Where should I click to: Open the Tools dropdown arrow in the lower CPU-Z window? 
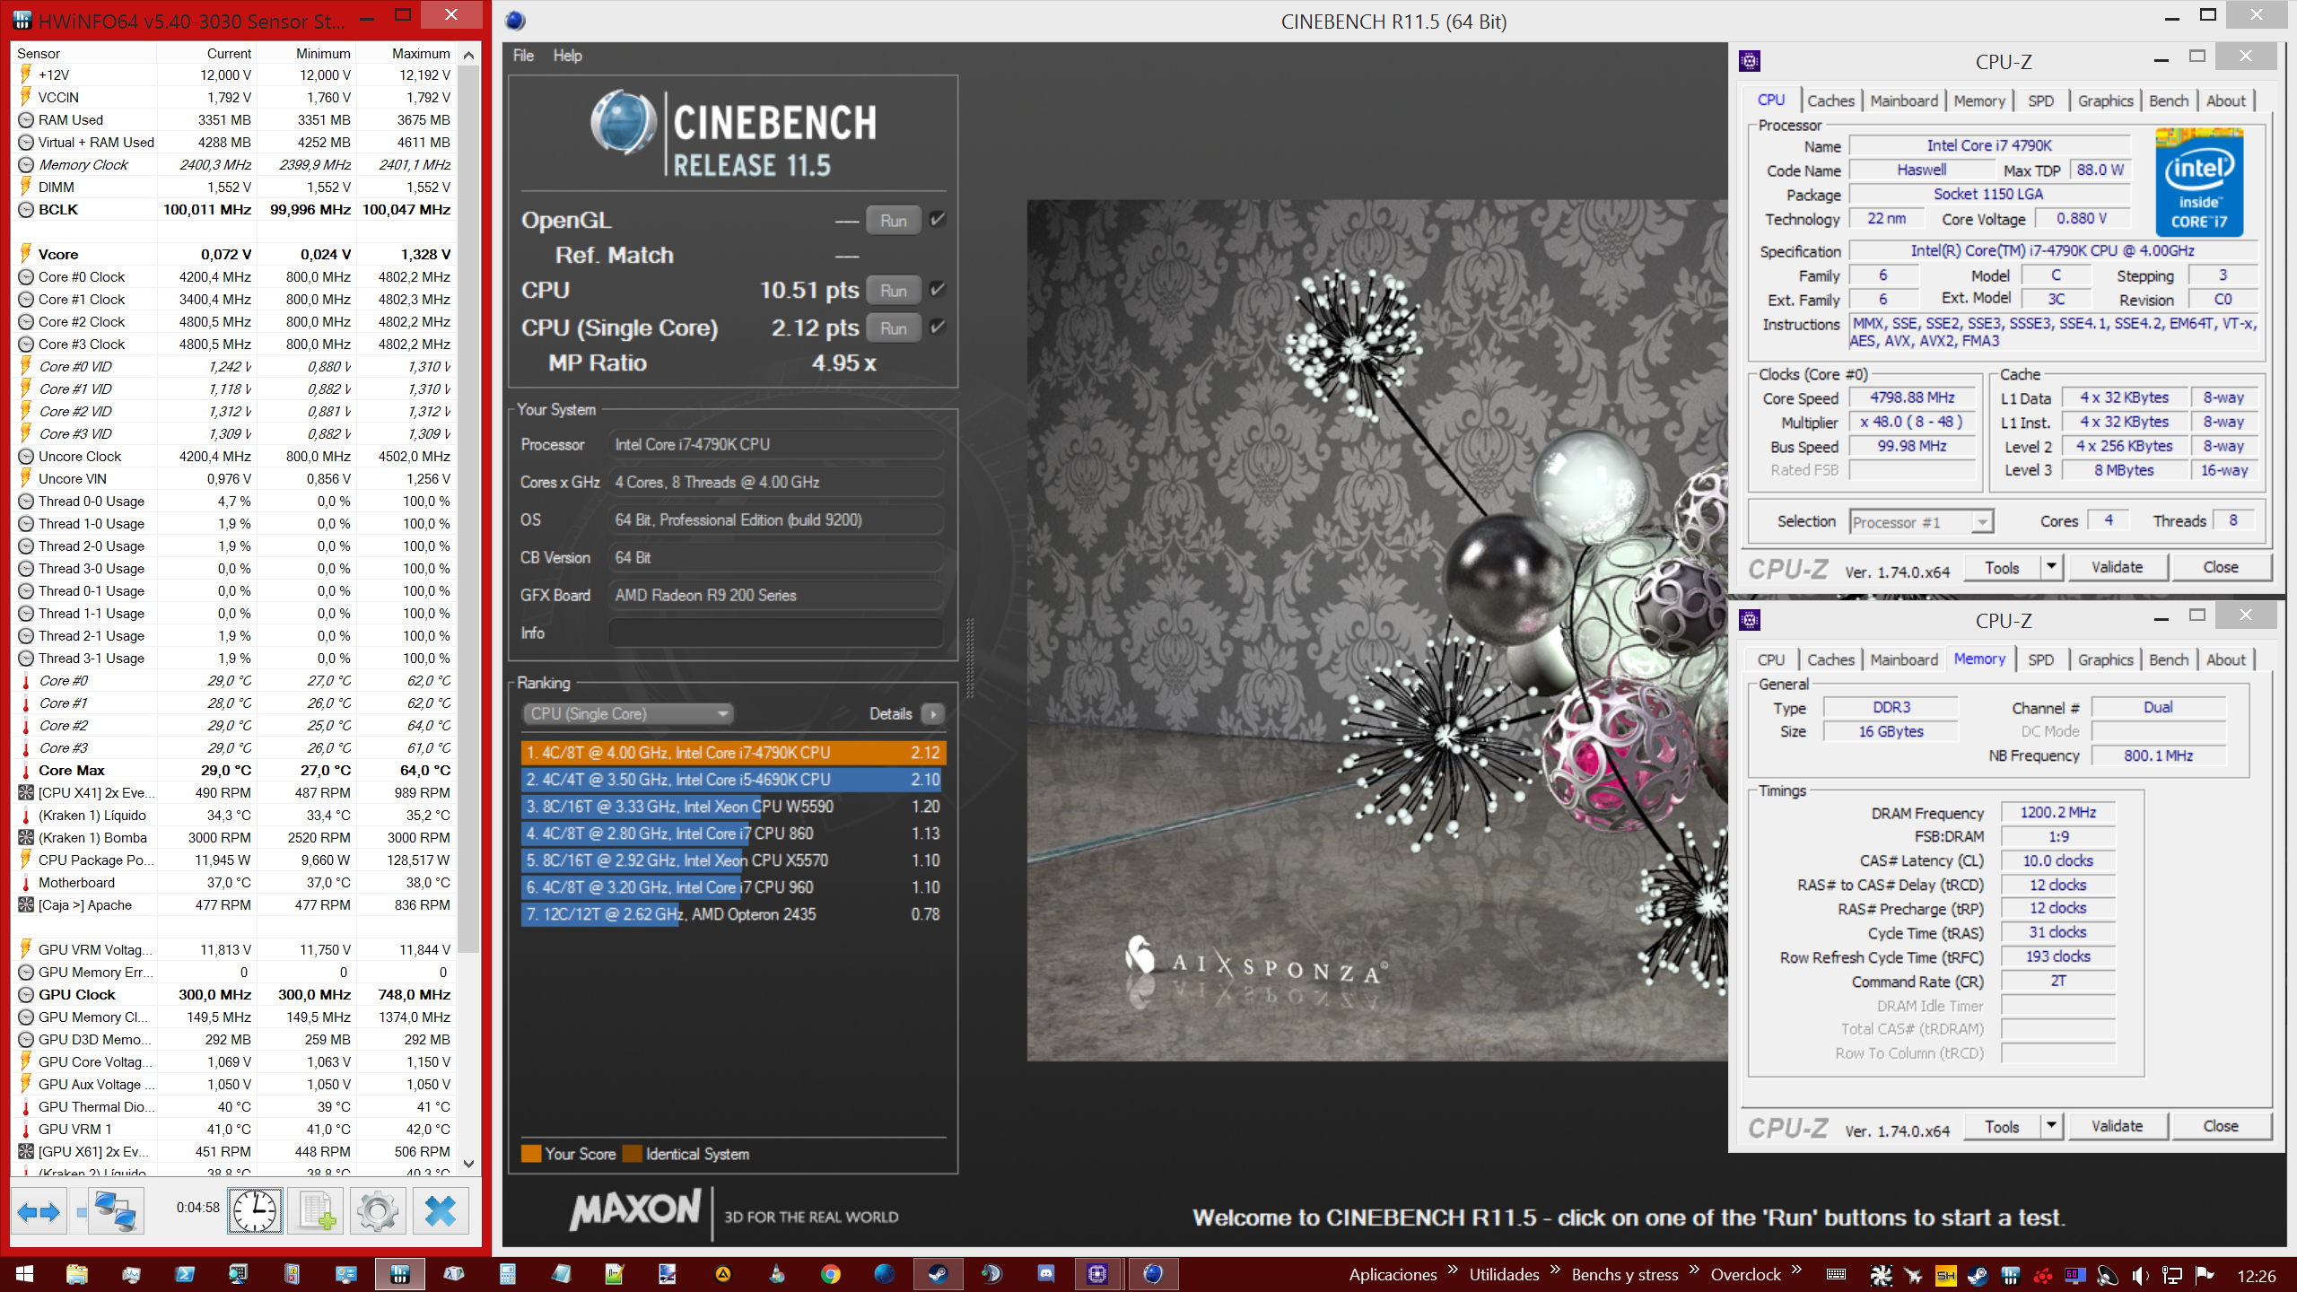pos(2051,1126)
